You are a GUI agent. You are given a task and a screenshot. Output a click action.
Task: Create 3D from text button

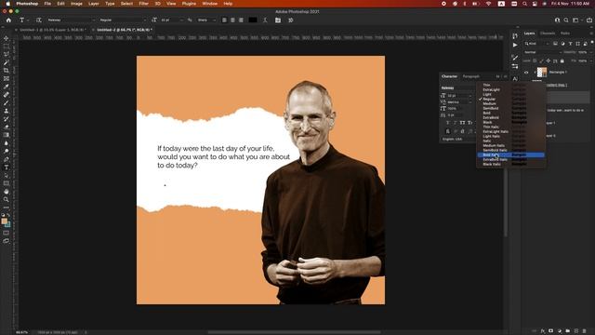tap(291, 20)
